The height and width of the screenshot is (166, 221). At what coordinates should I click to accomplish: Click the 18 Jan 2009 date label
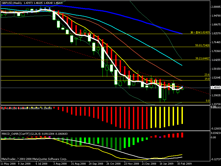[167, 164]
